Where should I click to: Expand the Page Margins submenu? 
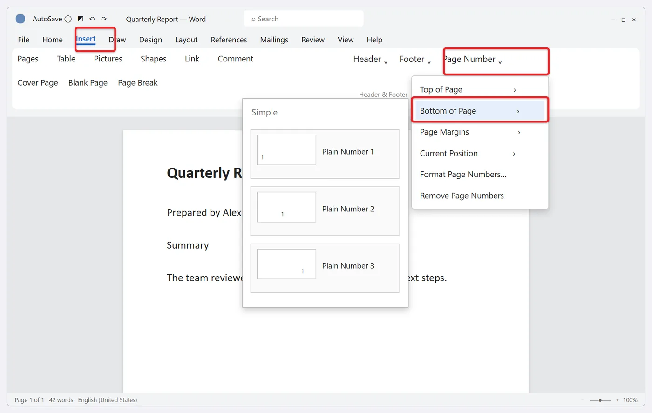point(480,132)
